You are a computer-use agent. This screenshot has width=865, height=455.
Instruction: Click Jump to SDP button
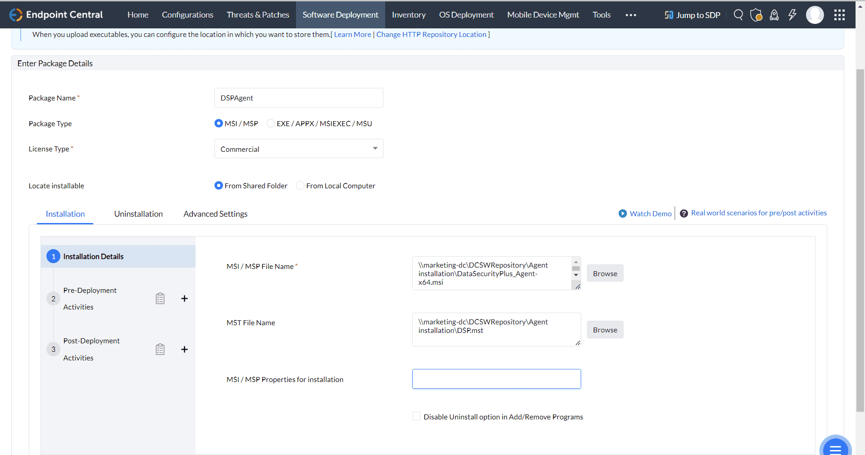pyautogui.click(x=692, y=15)
